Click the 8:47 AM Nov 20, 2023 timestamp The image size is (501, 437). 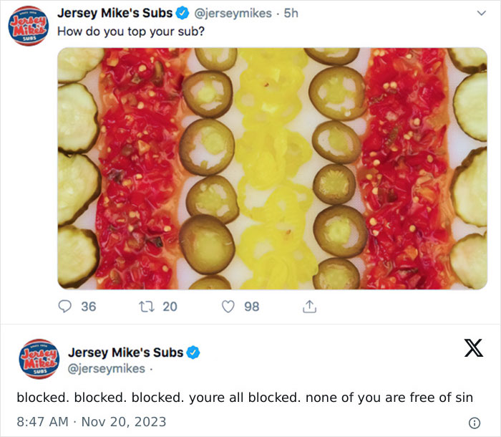coord(92,422)
